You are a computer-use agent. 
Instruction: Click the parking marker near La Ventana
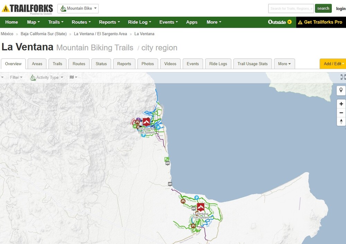tap(197, 198)
